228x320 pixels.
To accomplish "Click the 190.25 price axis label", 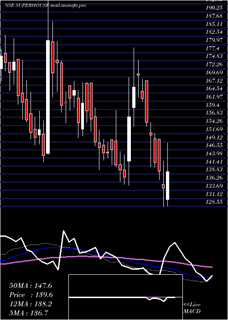I will pos(215,8).
